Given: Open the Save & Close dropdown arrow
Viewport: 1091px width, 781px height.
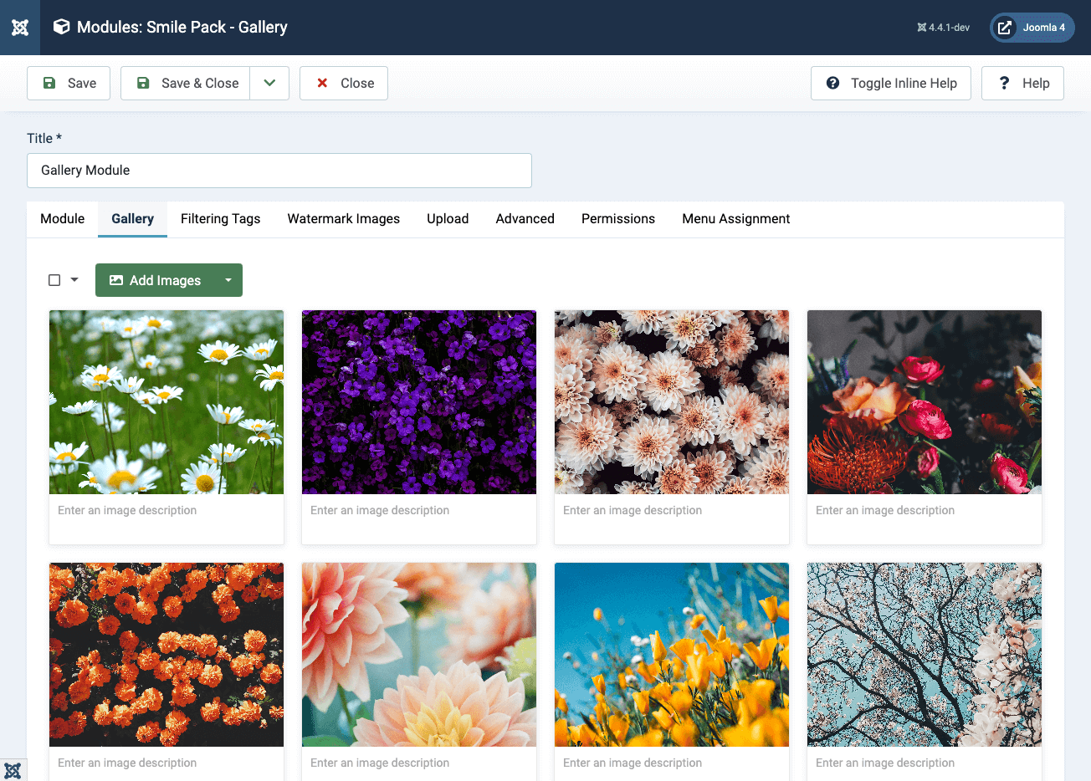Looking at the screenshot, I should pos(269,83).
